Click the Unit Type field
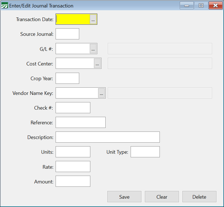This screenshot has width=224, height=207. (145, 152)
